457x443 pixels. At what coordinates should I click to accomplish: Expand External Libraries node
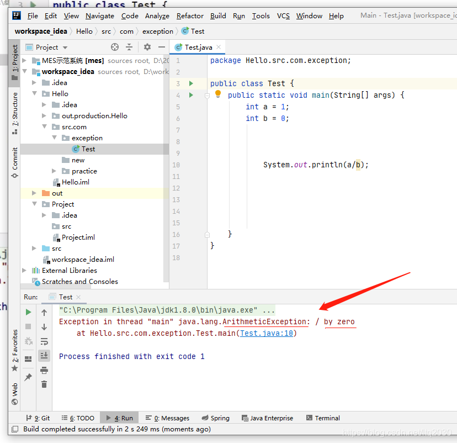point(24,270)
